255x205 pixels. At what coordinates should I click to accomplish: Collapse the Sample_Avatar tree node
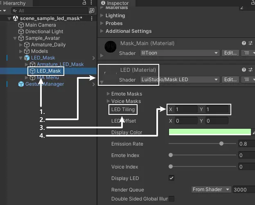[x=15, y=38]
